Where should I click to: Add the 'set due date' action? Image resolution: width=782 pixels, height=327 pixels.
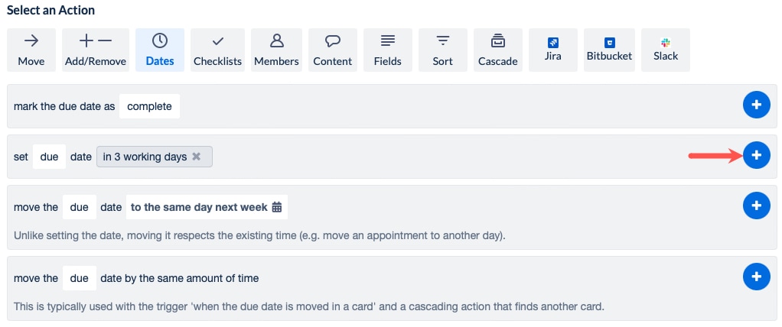coord(756,155)
